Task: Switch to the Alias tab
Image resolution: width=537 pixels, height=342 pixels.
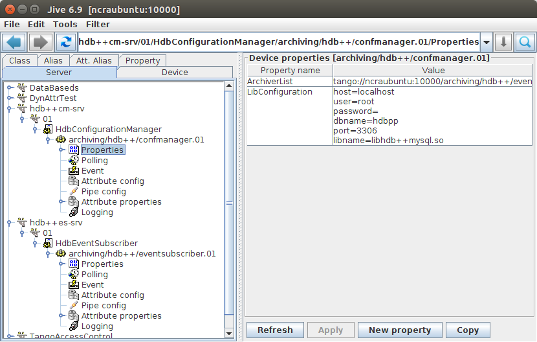Action: click(x=53, y=61)
